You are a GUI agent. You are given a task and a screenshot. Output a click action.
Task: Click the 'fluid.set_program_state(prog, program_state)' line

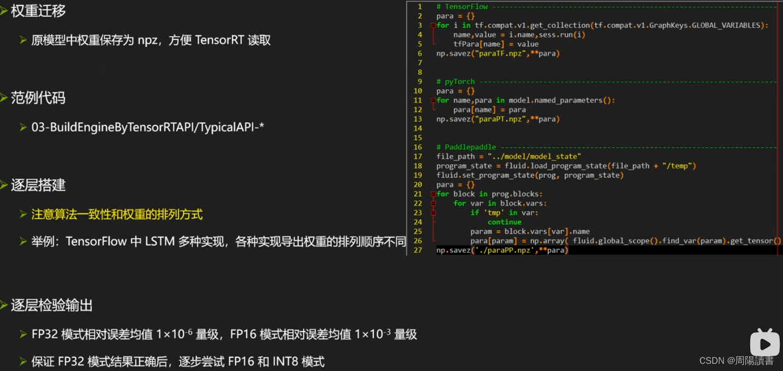pyautogui.click(x=530, y=175)
